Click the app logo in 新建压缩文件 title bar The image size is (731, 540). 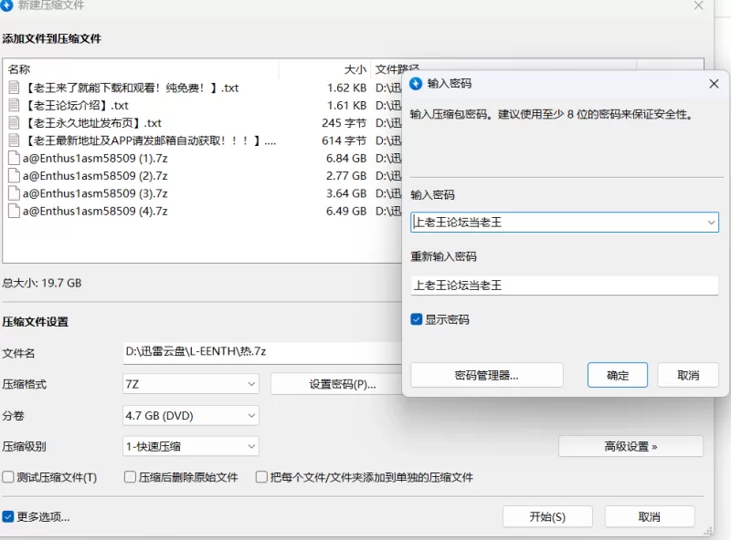tap(6, 5)
